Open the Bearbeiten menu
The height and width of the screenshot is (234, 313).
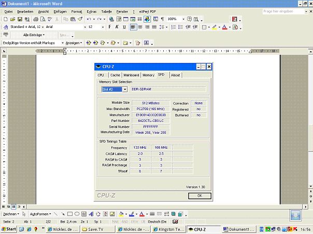point(25,12)
